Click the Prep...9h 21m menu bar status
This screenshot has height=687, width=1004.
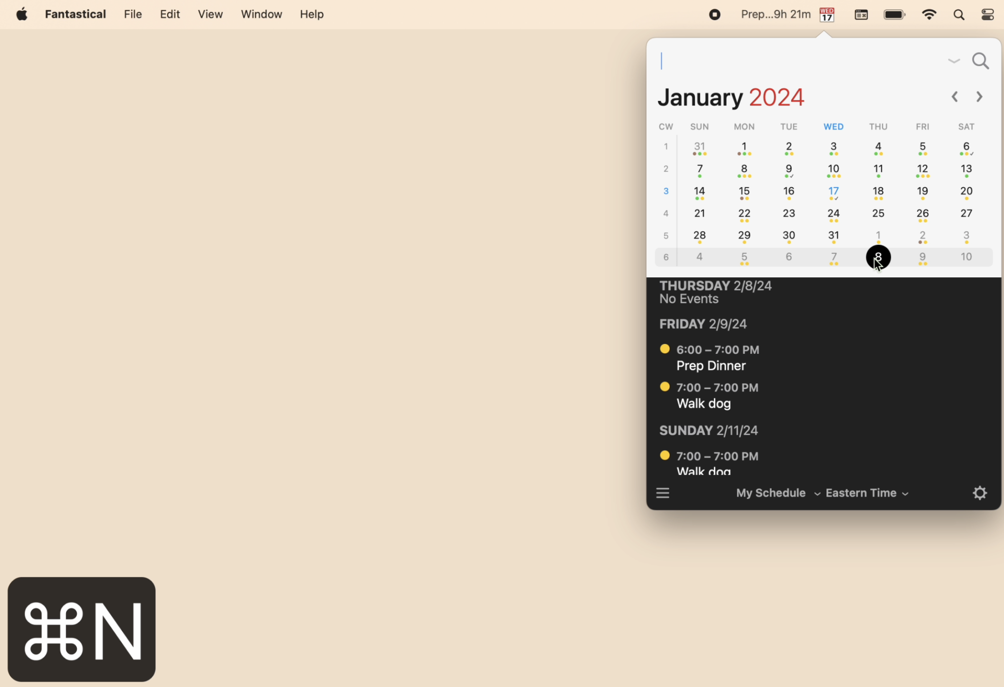coord(776,15)
